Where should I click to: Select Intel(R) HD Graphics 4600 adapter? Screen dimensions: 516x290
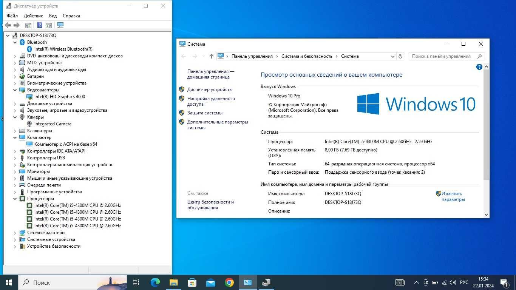click(60, 97)
